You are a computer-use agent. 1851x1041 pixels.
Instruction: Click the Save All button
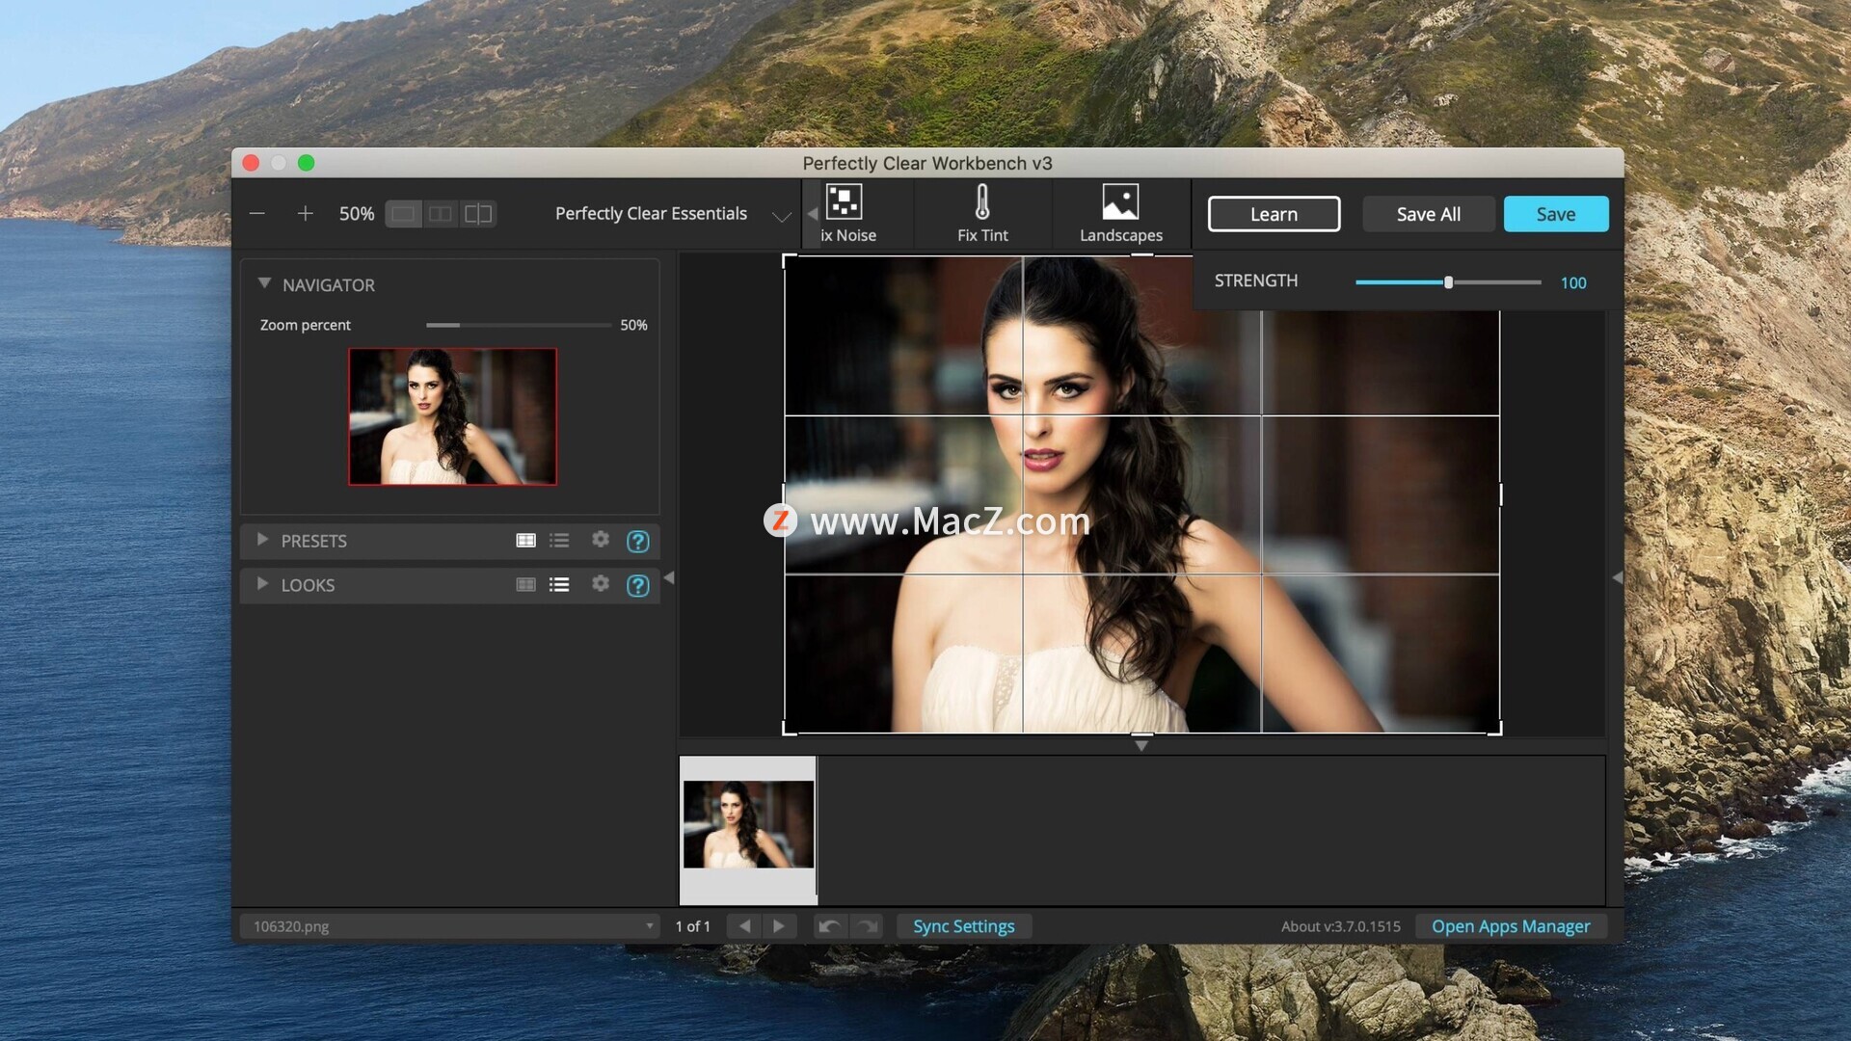click(x=1428, y=214)
